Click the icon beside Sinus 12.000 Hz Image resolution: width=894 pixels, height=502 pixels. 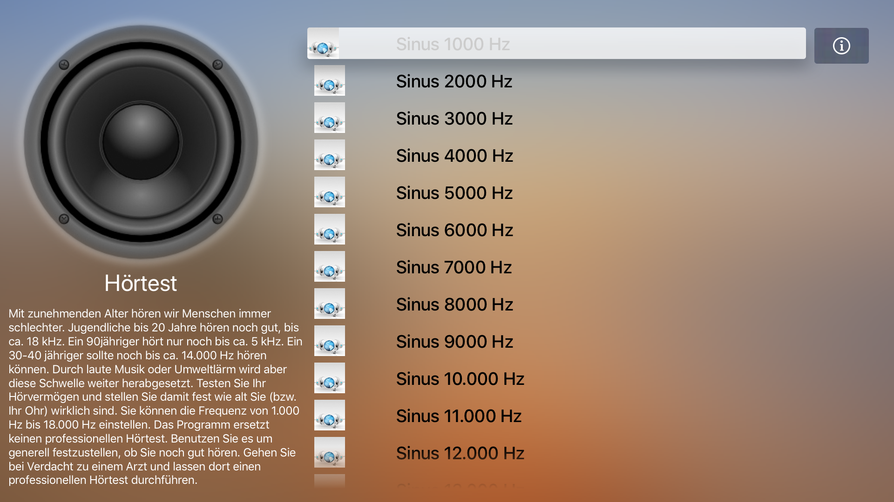pyautogui.click(x=330, y=452)
